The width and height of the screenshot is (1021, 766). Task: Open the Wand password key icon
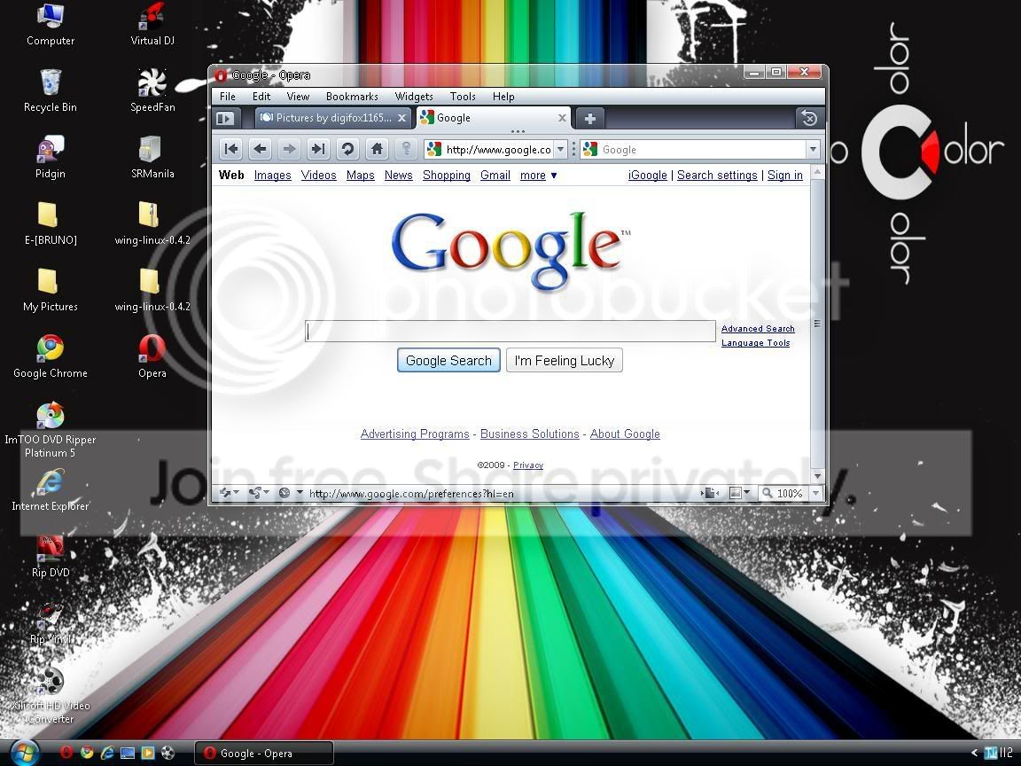pos(406,149)
